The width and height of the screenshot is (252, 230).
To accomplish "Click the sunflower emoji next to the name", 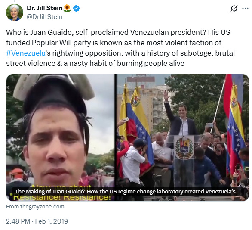I will click(x=67, y=8).
